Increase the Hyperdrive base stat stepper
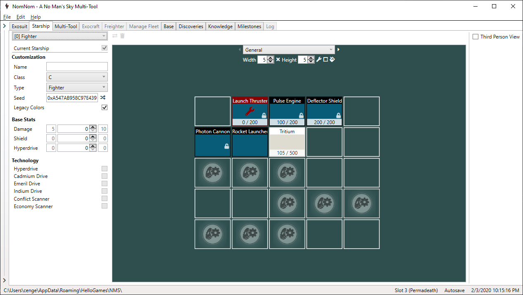The width and height of the screenshot is (523, 295). pyautogui.click(x=93, y=146)
